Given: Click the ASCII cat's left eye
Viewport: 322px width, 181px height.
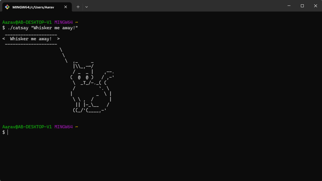Looking at the screenshot, I should coord(79,77).
